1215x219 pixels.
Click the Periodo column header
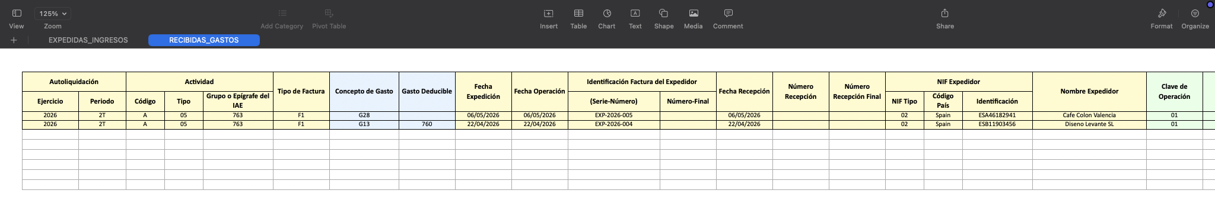tap(102, 101)
